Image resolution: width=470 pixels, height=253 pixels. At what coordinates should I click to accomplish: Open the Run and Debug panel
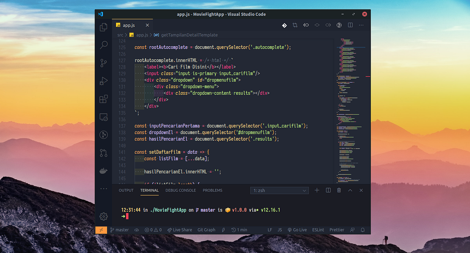click(x=103, y=81)
